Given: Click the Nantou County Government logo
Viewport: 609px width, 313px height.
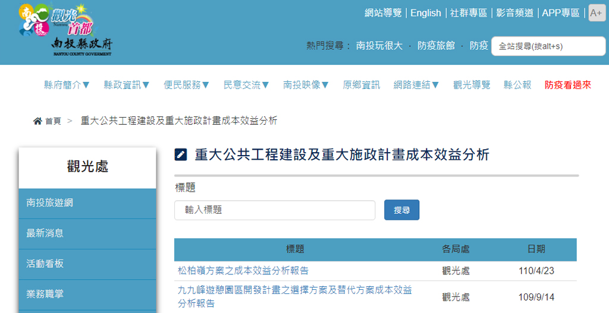Looking at the screenshot, I should (65, 30).
